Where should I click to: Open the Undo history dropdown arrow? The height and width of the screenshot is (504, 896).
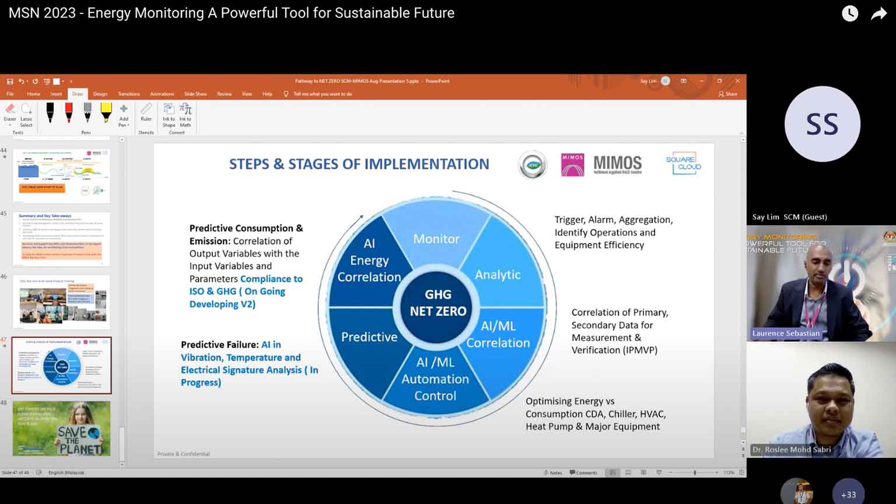click(27, 82)
